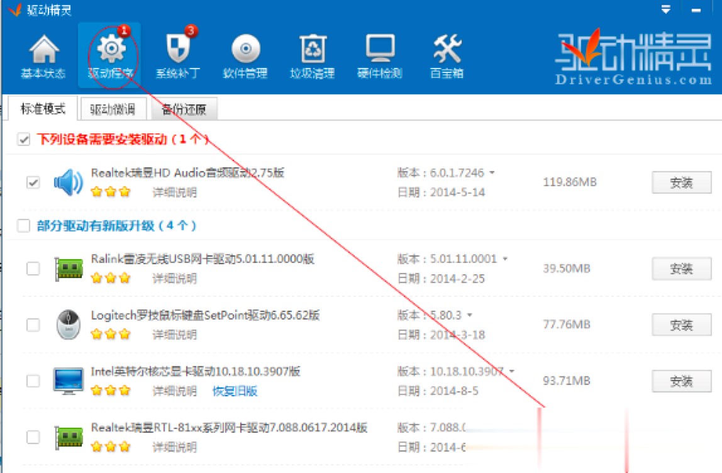
Task: Open 详细说明 for Logitech SetPoint driver
Action: click(174, 335)
